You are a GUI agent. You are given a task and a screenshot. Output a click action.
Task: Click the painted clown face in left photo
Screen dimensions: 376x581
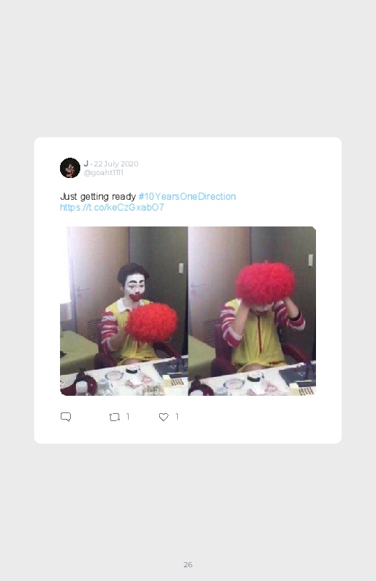[134, 288]
